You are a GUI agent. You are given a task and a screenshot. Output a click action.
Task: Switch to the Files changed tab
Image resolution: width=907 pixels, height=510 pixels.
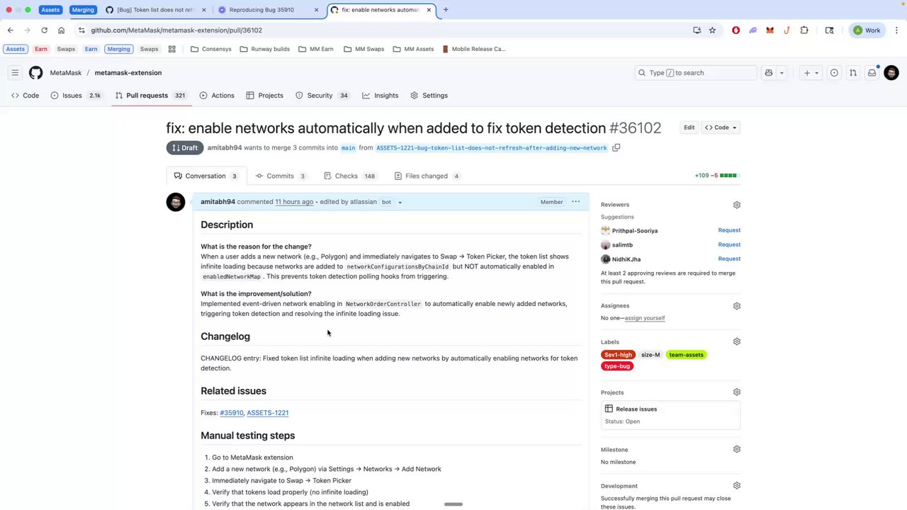[427, 176]
